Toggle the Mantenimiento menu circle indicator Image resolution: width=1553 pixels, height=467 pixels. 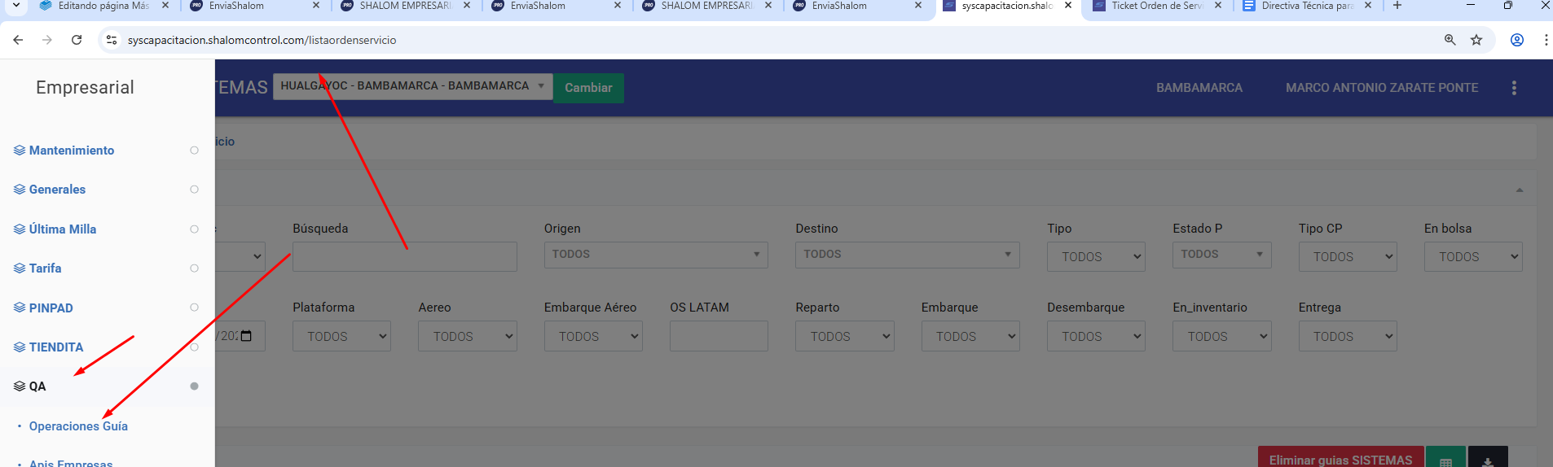point(194,151)
